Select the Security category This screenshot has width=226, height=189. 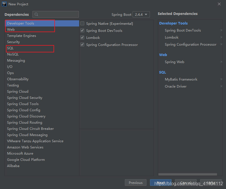42,42
